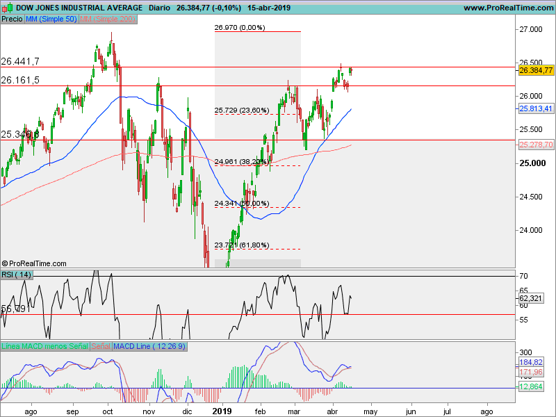Click the abr label on time axis

point(332,411)
